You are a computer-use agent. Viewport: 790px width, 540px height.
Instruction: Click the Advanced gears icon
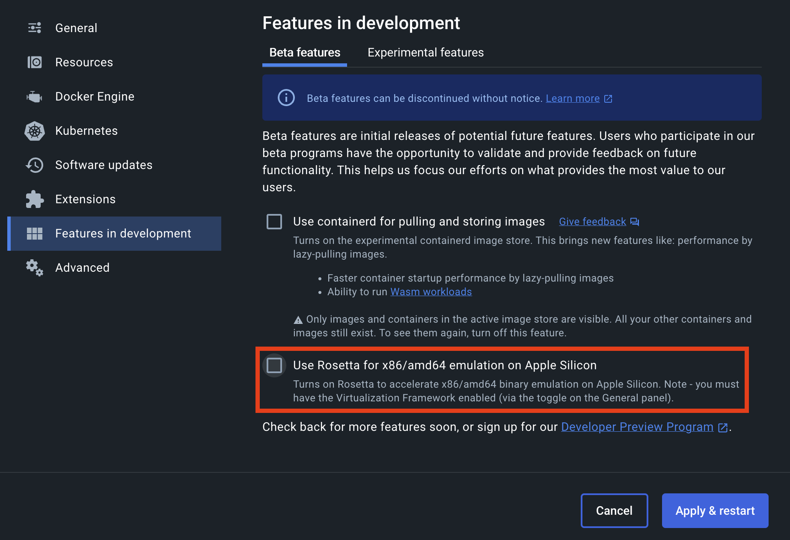pos(35,268)
